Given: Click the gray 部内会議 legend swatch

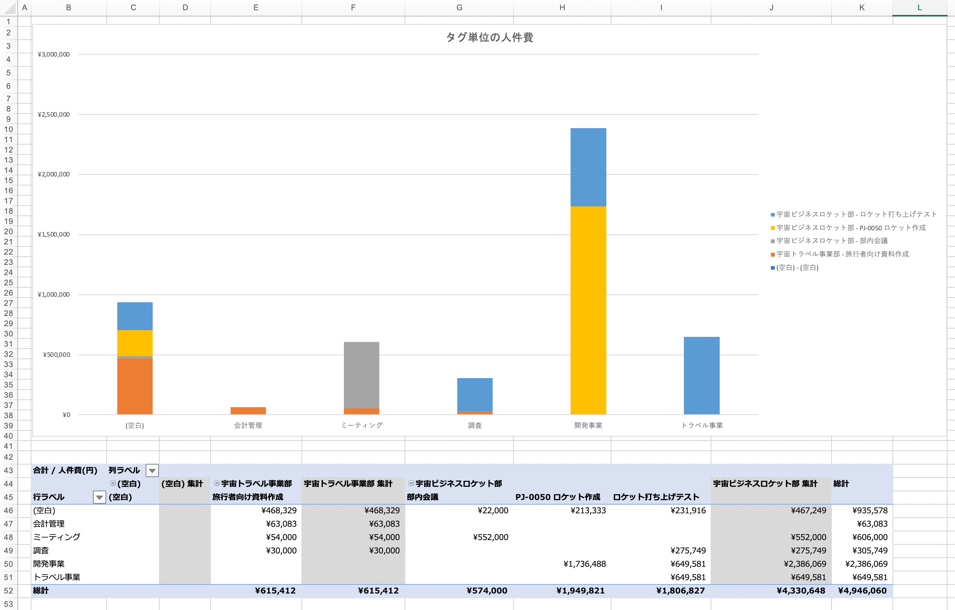Looking at the screenshot, I should (772, 241).
